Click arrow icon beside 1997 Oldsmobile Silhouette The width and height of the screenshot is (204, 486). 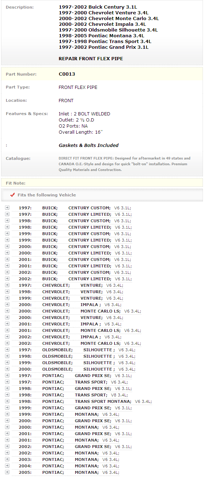click(7, 349)
